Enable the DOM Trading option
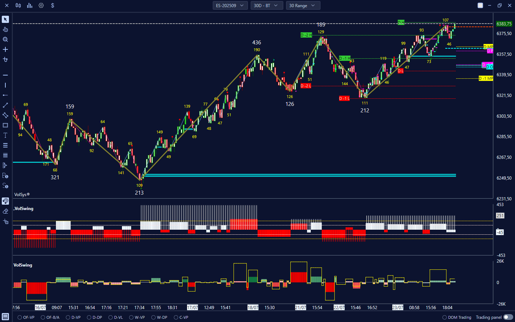This screenshot has height=322, width=515. tap(445, 317)
